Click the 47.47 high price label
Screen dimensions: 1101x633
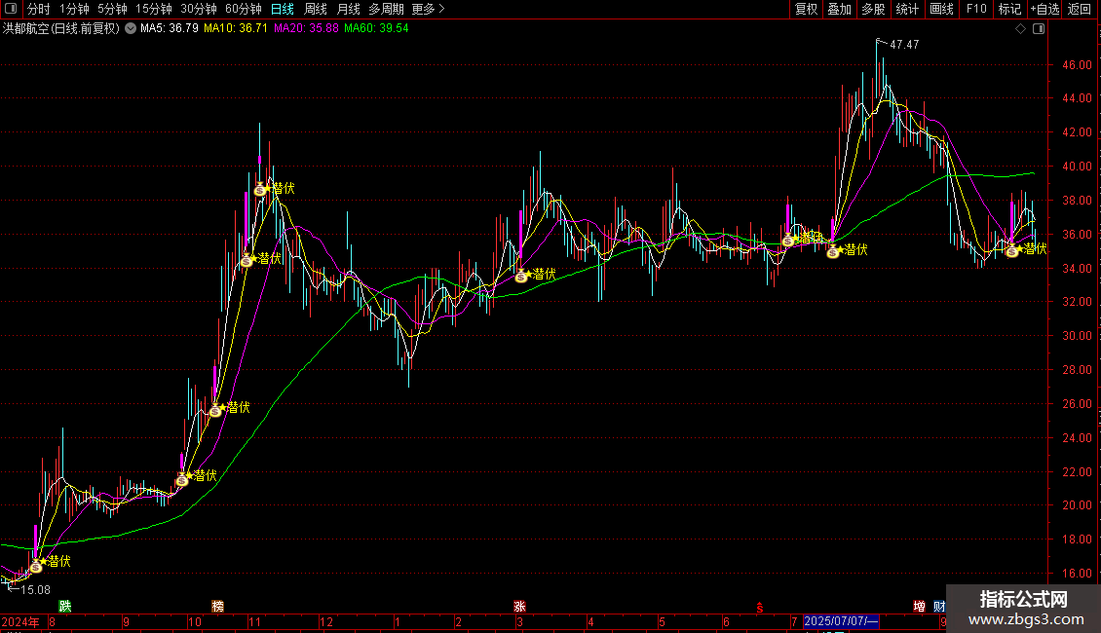[x=904, y=44]
